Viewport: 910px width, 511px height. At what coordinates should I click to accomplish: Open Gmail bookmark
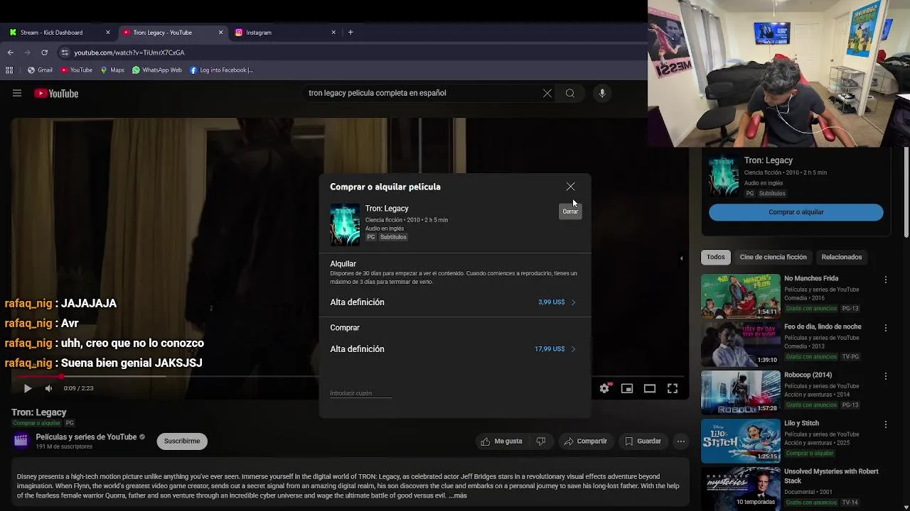[x=40, y=70]
